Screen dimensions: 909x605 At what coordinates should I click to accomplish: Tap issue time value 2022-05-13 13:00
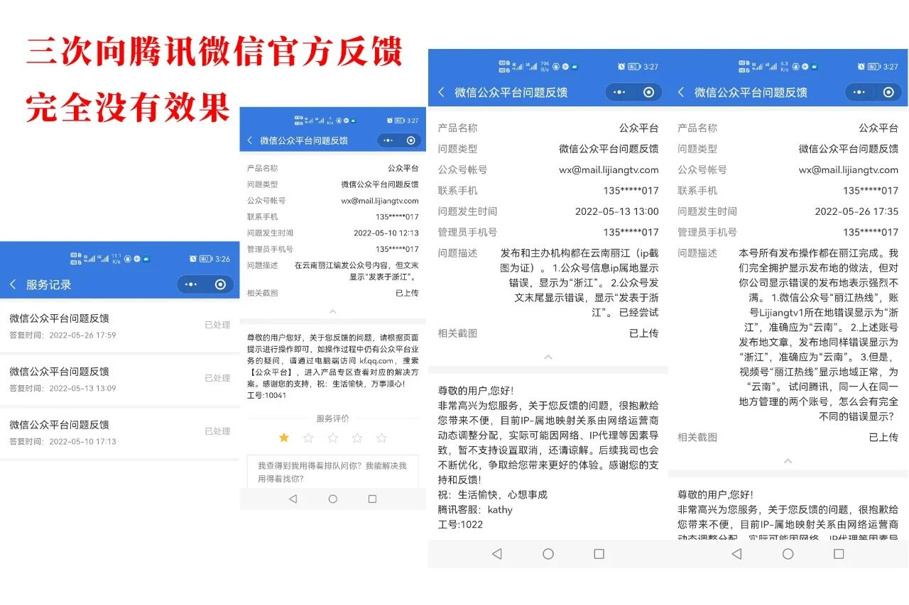click(x=617, y=211)
